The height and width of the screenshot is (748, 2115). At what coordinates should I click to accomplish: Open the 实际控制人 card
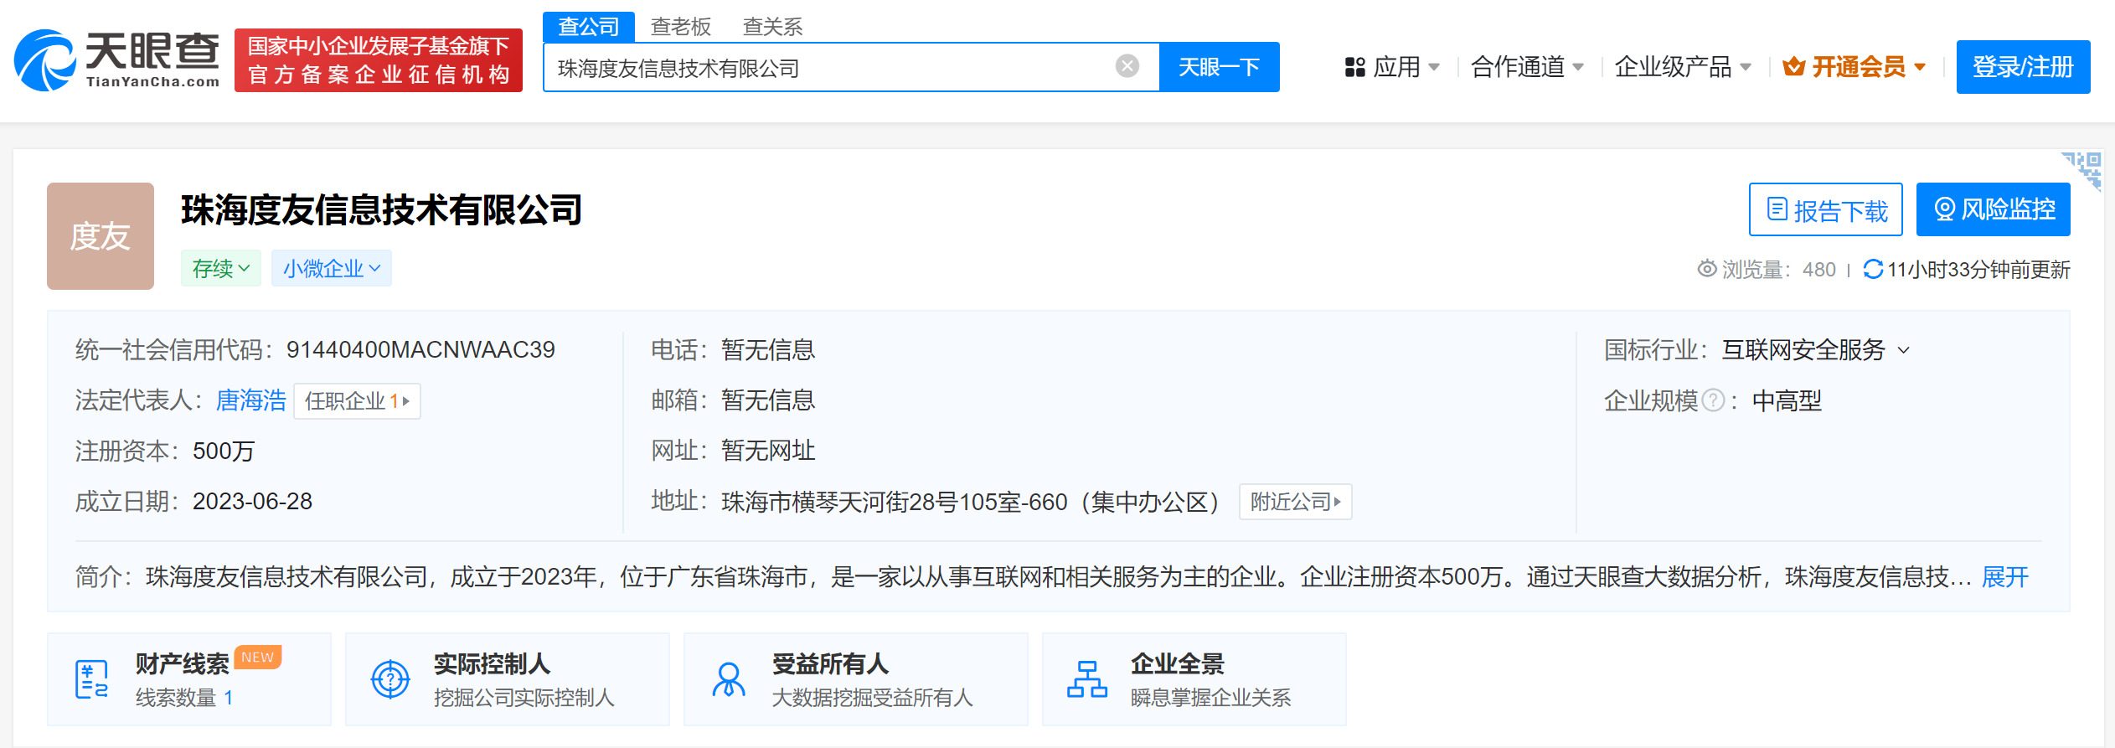[508, 679]
